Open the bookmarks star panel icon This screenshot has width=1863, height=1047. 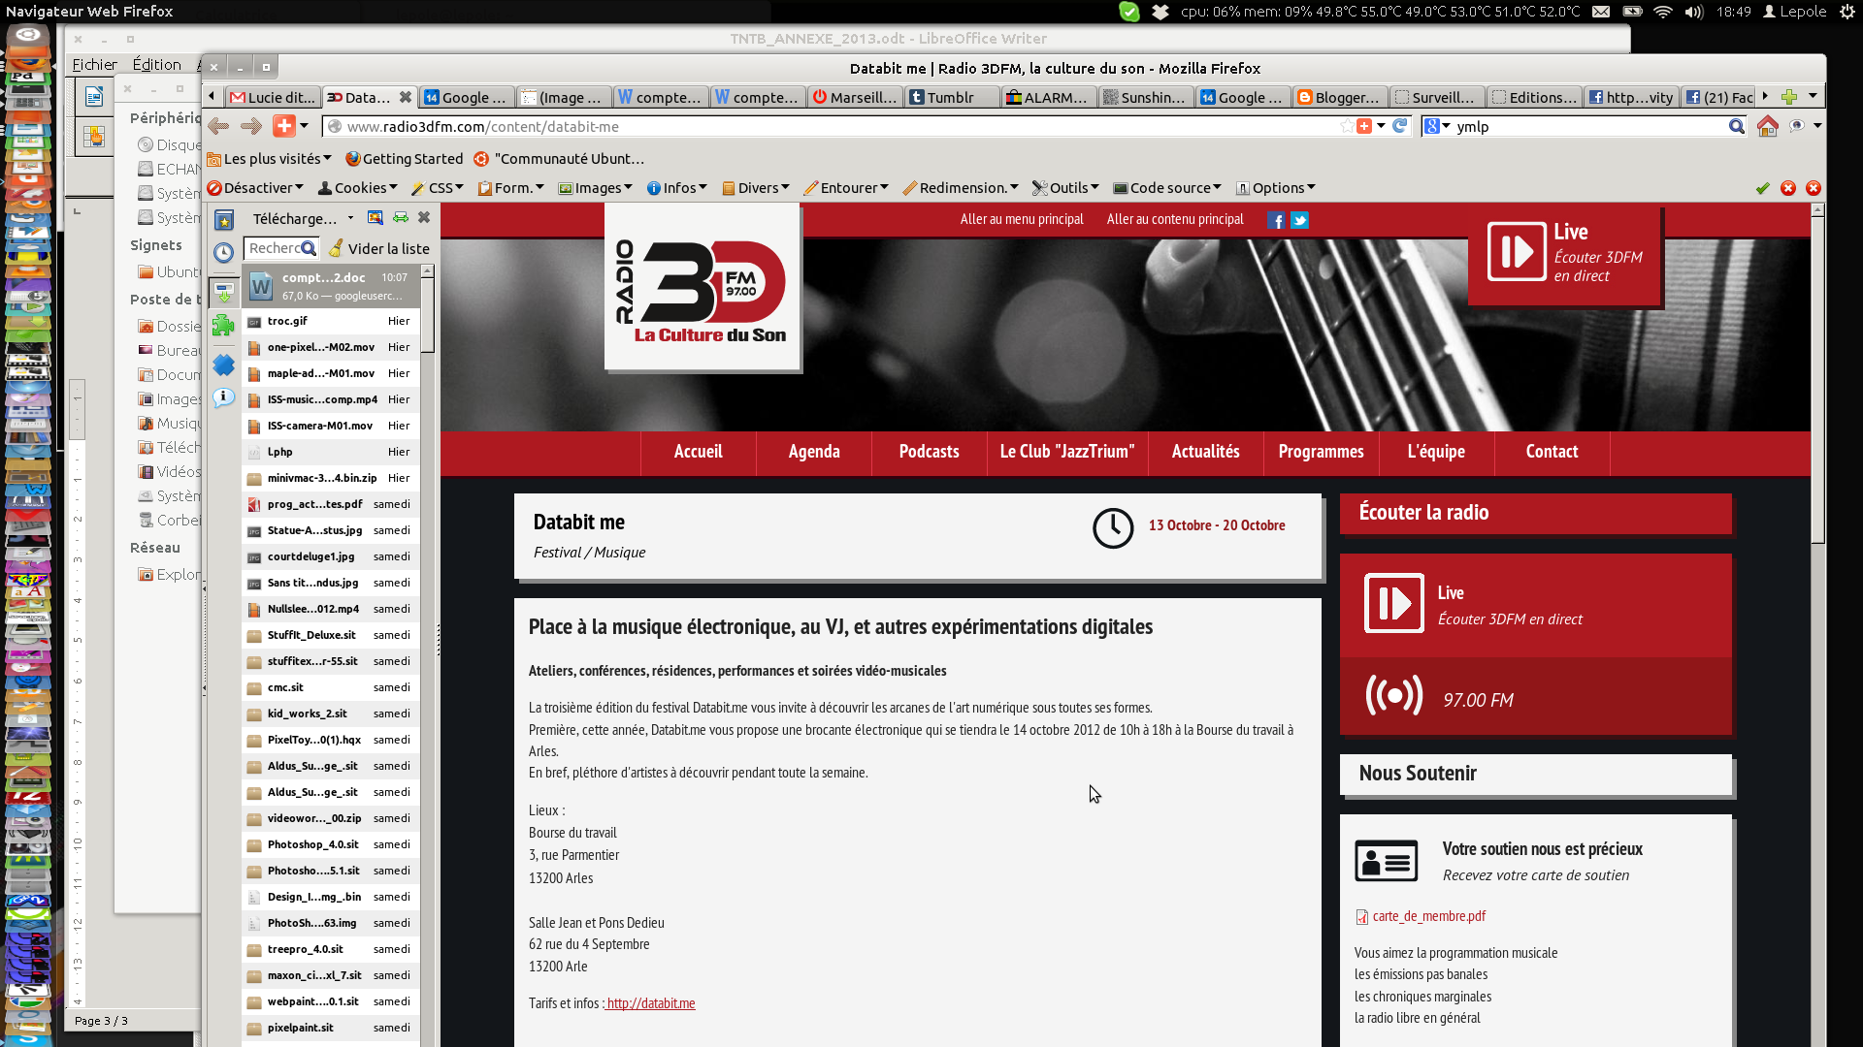(224, 220)
